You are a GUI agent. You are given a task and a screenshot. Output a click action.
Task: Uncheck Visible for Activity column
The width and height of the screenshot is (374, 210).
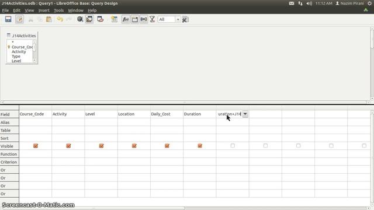tap(68, 146)
